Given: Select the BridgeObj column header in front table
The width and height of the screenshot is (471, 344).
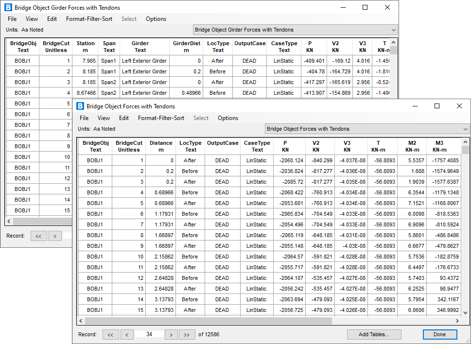Looking at the screenshot, I should click(96, 146).
